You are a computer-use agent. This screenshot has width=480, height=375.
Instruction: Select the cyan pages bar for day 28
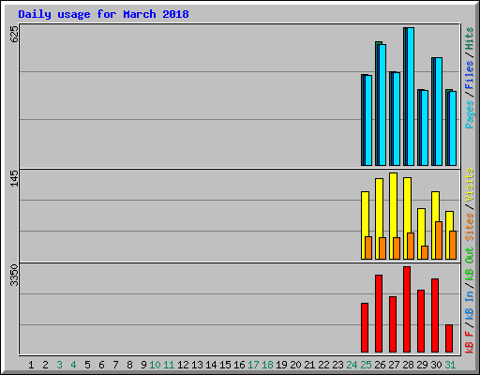[x=411, y=97]
